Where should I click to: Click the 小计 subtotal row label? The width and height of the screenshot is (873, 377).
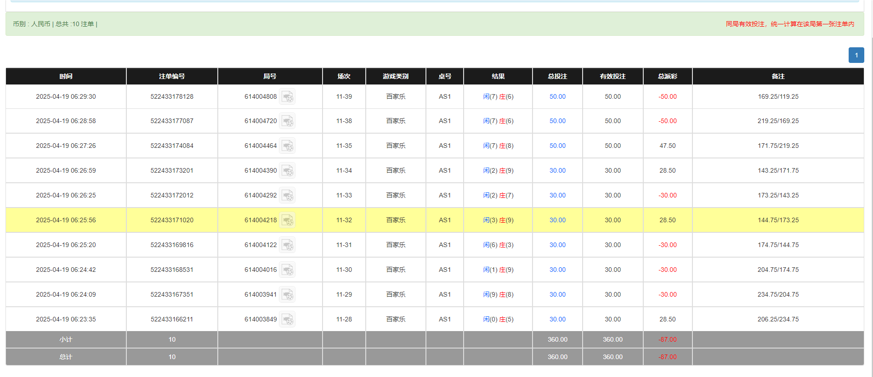66,340
